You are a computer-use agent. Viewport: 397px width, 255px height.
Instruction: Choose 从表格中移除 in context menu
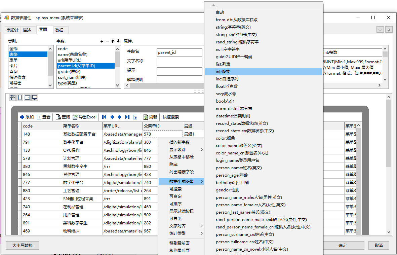181,157
